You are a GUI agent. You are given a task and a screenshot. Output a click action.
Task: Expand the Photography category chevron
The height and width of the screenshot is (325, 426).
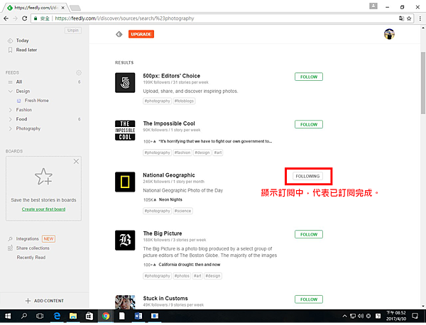[11, 128]
